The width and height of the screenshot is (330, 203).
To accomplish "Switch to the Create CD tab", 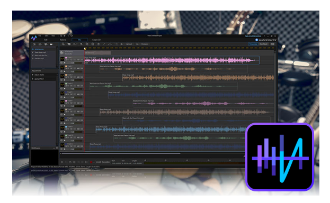I will tap(96, 40).
